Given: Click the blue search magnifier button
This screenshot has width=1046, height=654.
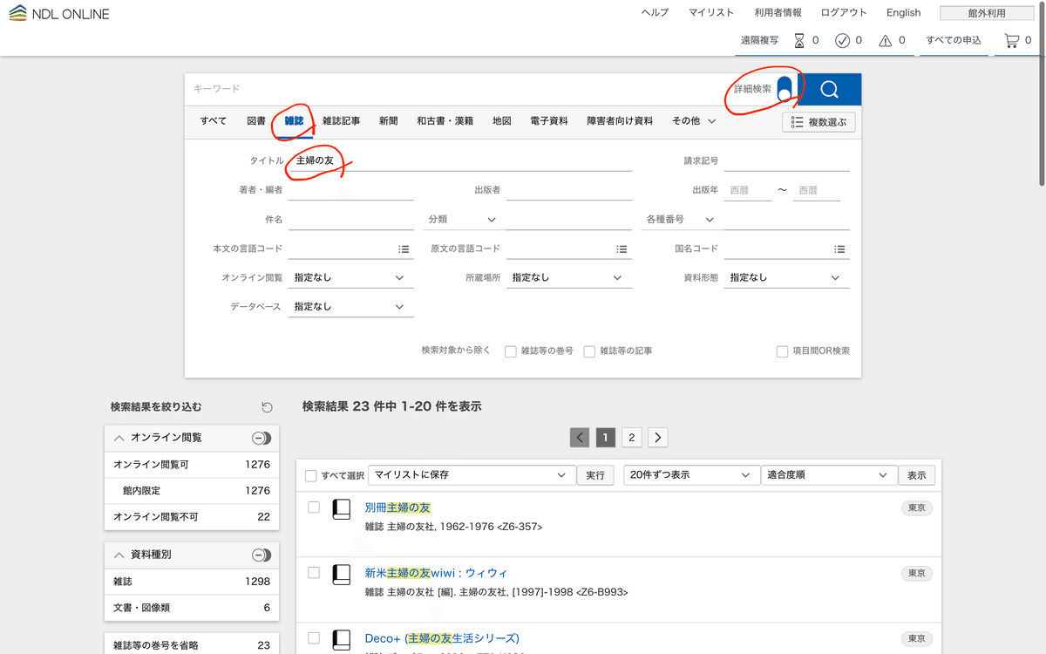Looking at the screenshot, I should (x=829, y=89).
